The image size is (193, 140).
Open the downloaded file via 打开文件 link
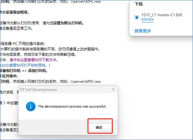(147, 20)
